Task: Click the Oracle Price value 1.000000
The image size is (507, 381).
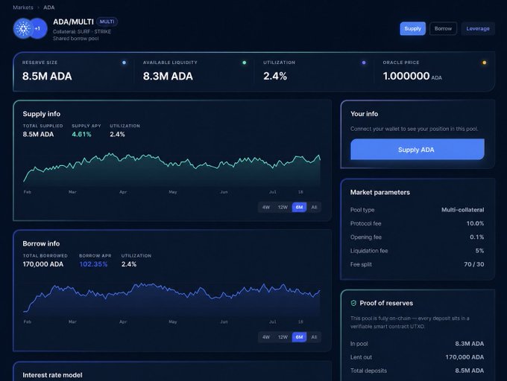Action: point(406,76)
